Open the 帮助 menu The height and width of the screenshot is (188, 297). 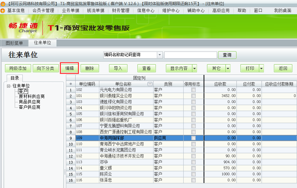coord(242,11)
